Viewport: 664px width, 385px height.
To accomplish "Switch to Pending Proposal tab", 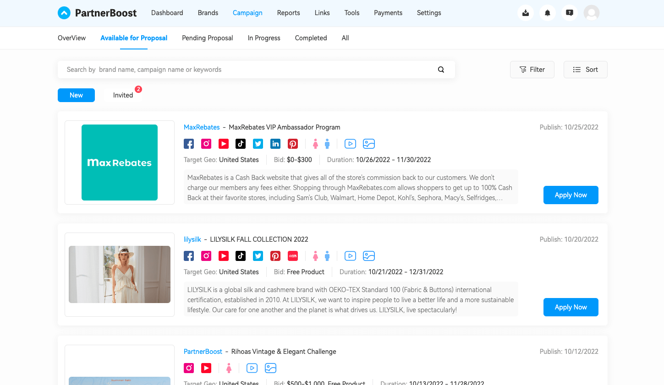I will 207,38.
